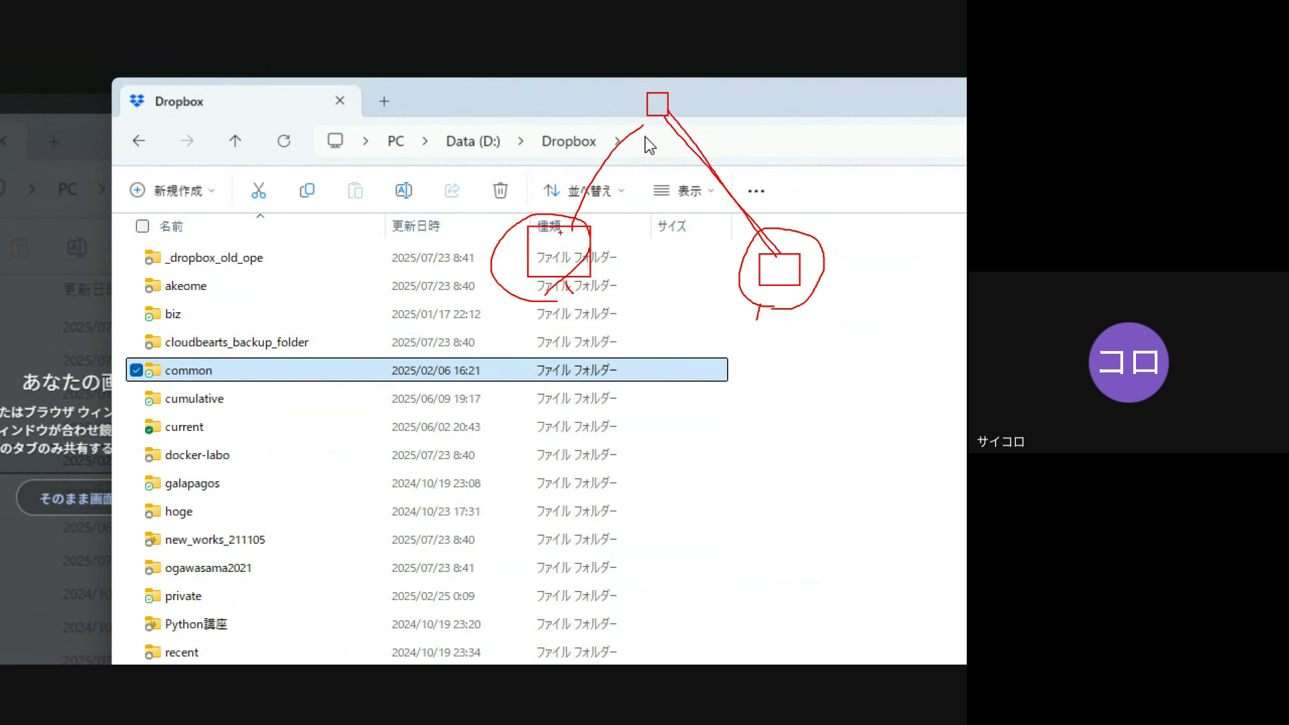
Task: Uncheck the common folder checkbox
Action: click(136, 370)
